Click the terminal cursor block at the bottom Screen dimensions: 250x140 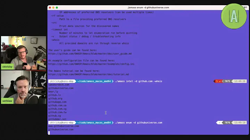49,133
